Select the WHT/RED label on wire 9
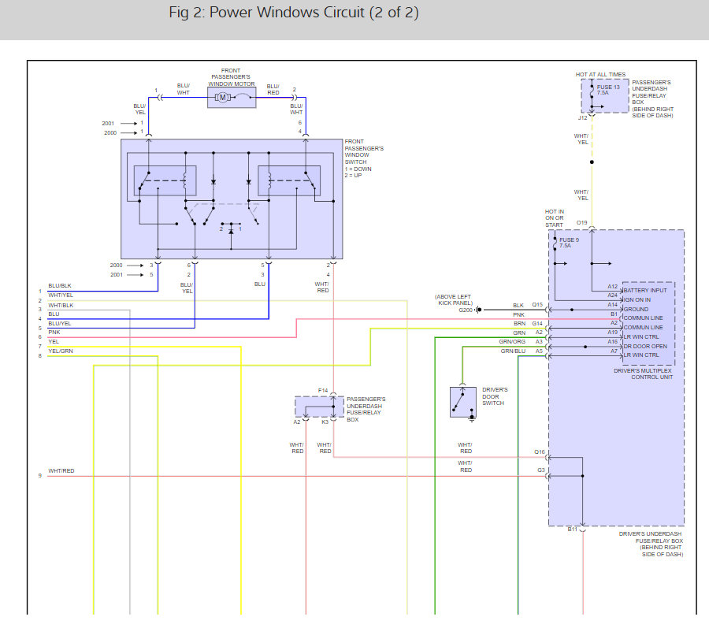Screen dimensions: 709x628 (x=61, y=471)
